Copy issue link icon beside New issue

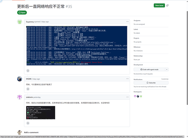point(167,5)
